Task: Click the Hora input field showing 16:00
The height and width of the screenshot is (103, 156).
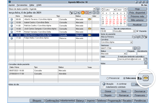Action: pyautogui.click(x=107, y=31)
